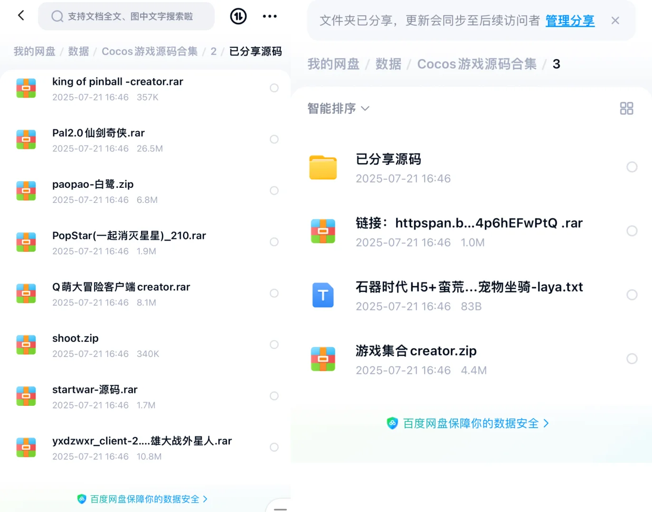The image size is (652, 512).
Task: Click the text file icon beside 石器时代 H5 txt
Action: coord(323,294)
